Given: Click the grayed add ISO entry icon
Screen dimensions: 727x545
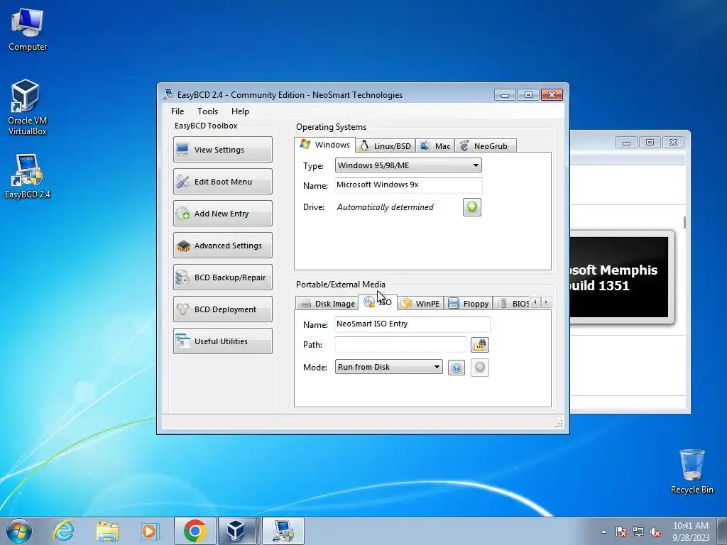Looking at the screenshot, I should point(480,368).
